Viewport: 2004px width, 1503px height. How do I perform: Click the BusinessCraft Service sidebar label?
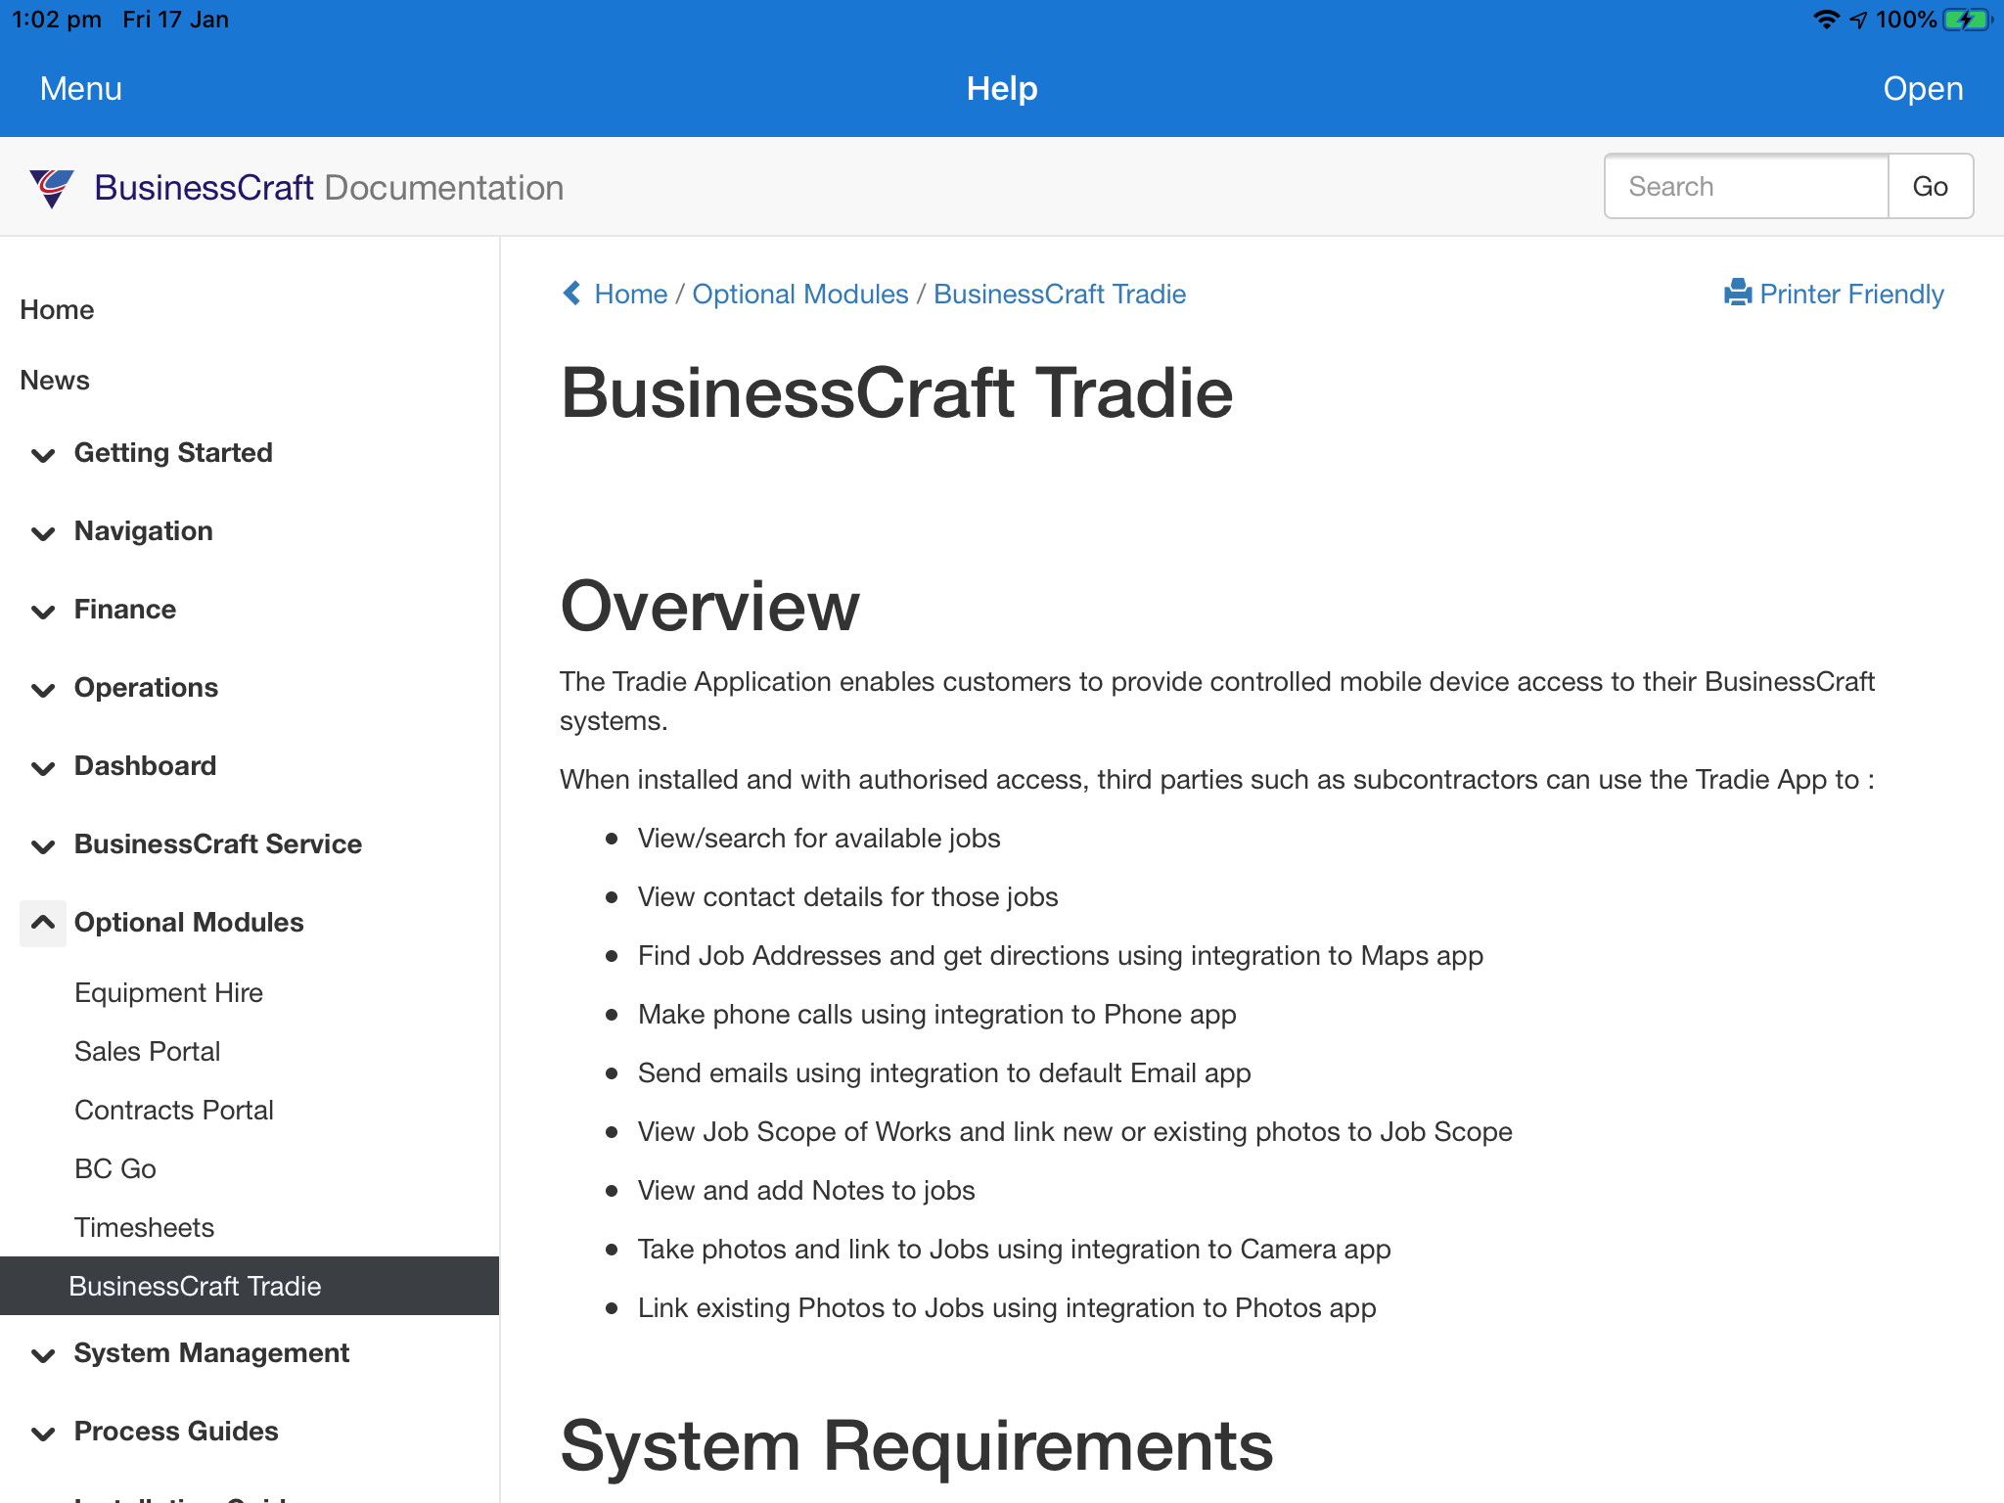point(218,843)
